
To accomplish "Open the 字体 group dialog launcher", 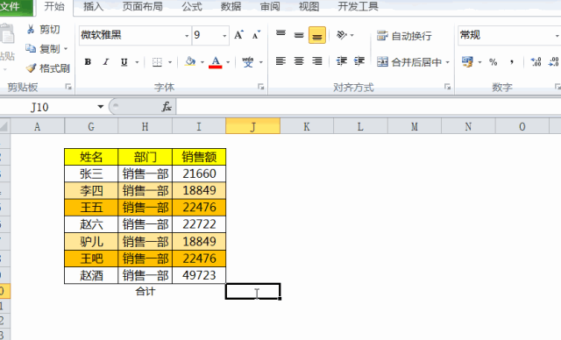I will pos(261,87).
